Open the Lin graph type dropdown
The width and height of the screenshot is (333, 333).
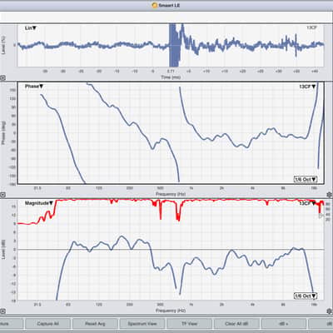click(x=31, y=28)
